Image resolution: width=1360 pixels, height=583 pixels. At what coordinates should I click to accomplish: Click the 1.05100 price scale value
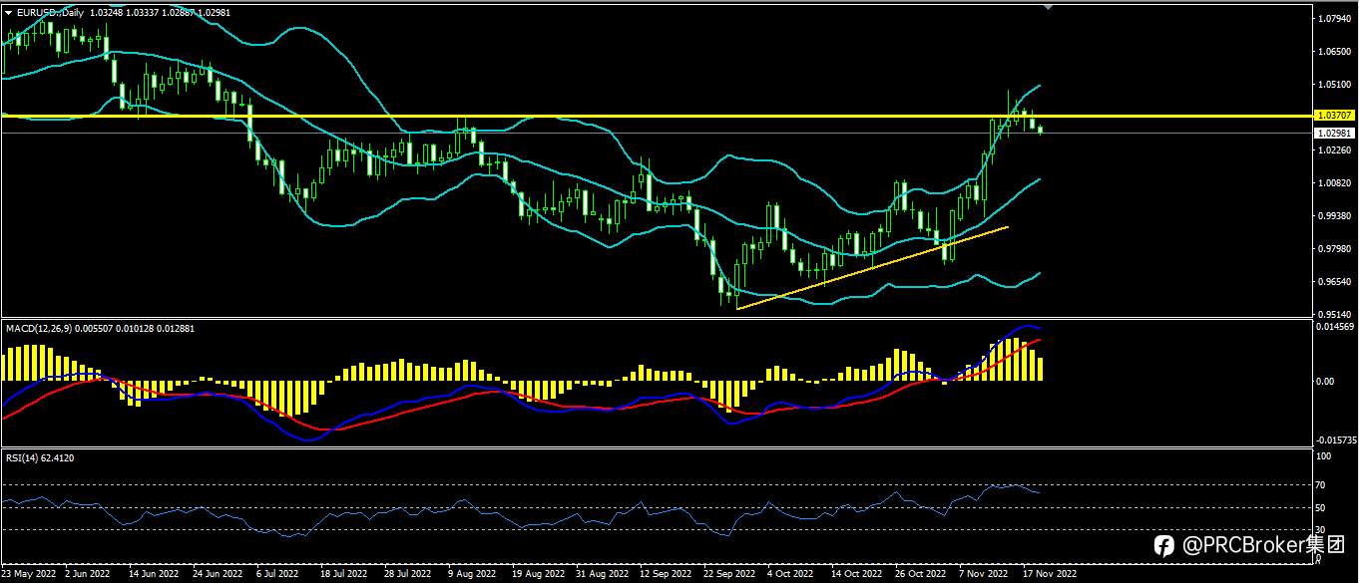(x=1334, y=85)
